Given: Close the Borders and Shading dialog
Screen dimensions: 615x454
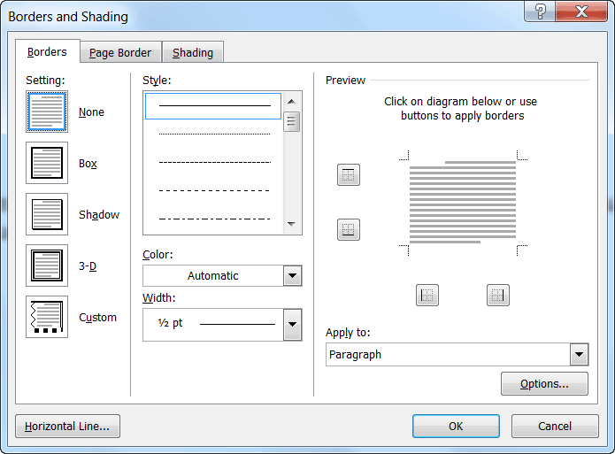Looking at the screenshot, I should pos(581,11).
